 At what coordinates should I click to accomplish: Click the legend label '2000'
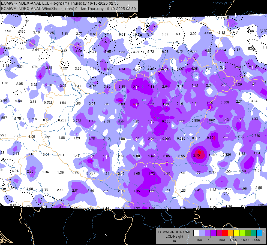256,240
